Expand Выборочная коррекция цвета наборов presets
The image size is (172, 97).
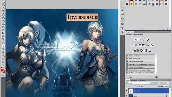point(128,73)
